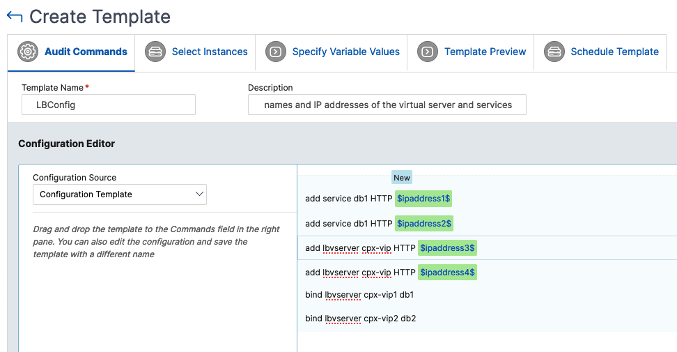
Task: Go to the Specify Variable Values tab
Action: click(332, 53)
